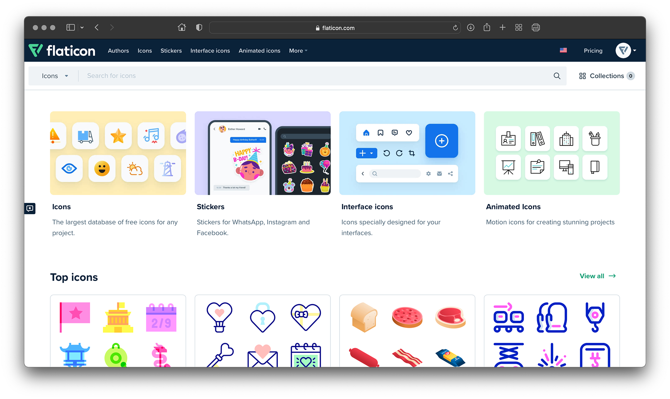
Task: Click the flaticon.com address bar
Action: tap(335, 28)
